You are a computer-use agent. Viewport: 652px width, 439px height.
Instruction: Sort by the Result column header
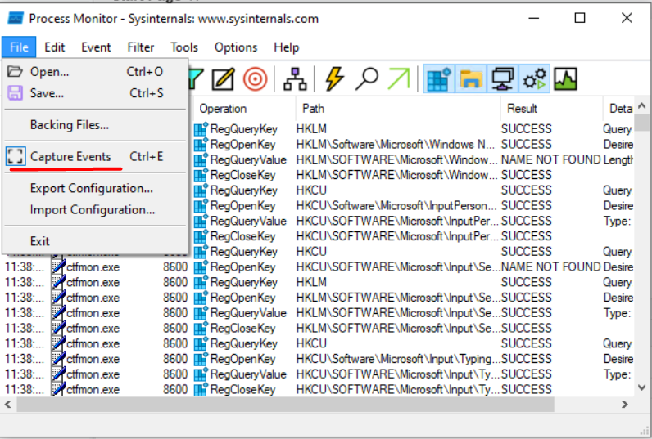(551, 108)
